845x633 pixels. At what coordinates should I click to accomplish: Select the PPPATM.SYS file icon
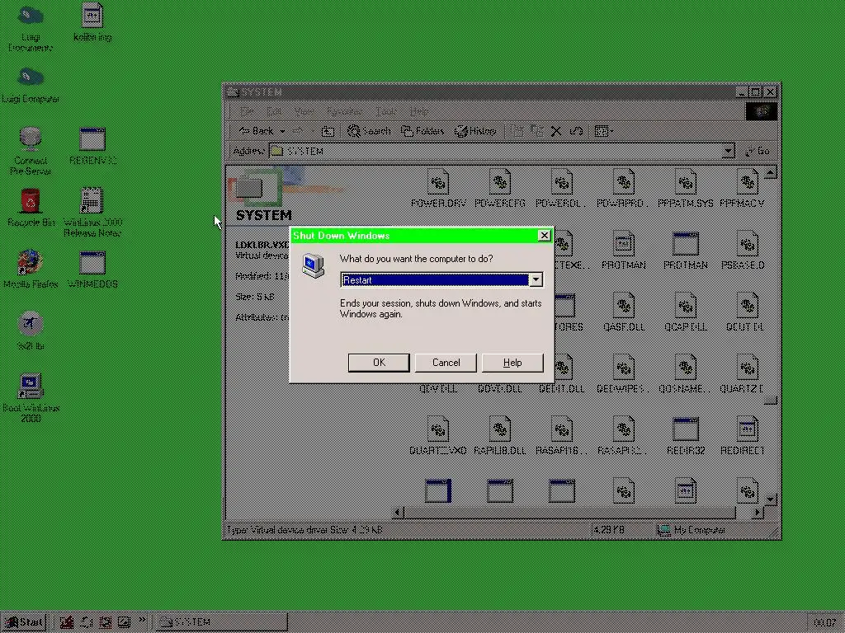[x=686, y=189]
